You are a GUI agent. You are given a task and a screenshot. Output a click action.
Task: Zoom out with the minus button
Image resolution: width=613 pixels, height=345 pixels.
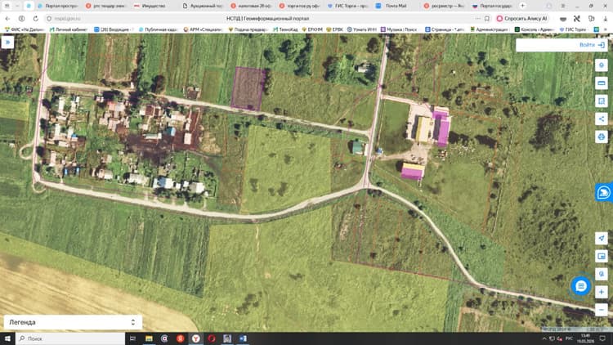click(602, 310)
